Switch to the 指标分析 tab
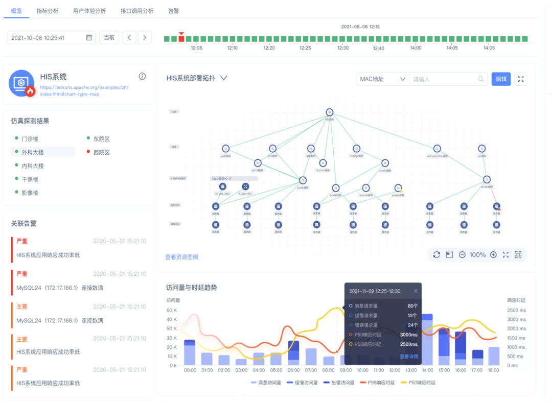The height and width of the screenshot is (401, 552). point(46,10)
